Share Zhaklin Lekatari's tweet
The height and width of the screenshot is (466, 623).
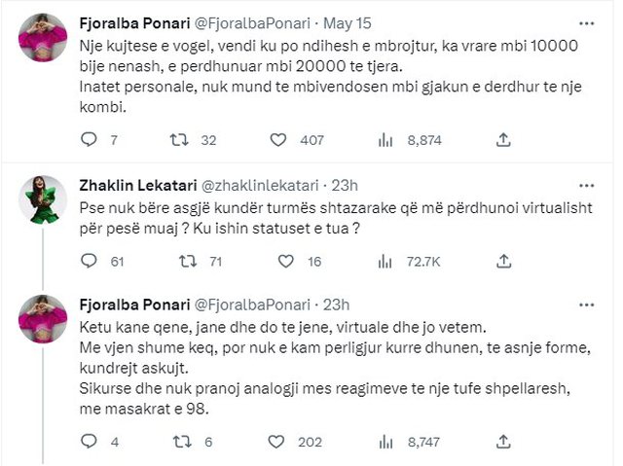coord(503,261)
